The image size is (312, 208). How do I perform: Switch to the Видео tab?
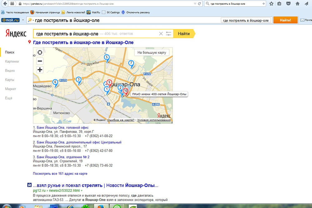[10, 71]
